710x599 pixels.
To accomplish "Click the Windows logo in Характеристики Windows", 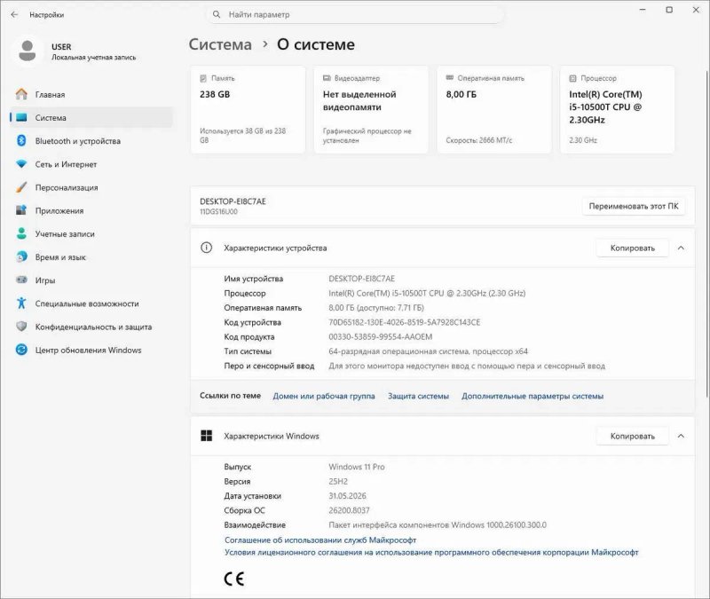I will (207, 436).
